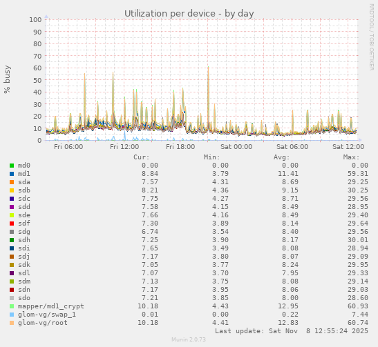This screenshot has height=347, width=378.
Task: Click the sdi navy legend swatch
Action: (x=12, y=248)
